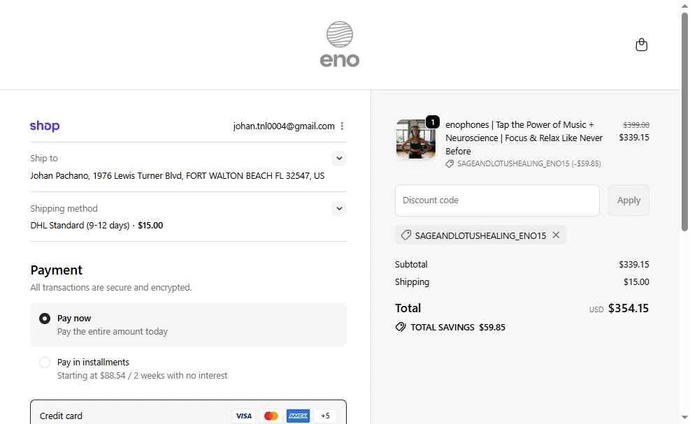Click the scrollbar down arrow
690x424 pixels.
coord(684,418)
